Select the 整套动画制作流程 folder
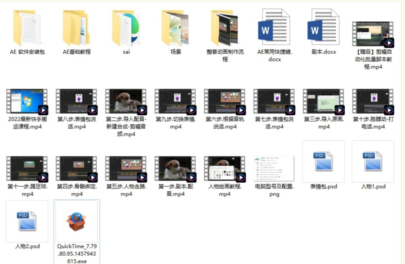This screenshot has width=405, height=264. click(225, 28)
